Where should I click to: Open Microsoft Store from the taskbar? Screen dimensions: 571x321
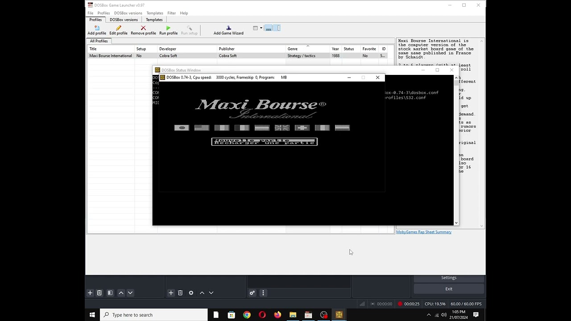click(232, 315)
